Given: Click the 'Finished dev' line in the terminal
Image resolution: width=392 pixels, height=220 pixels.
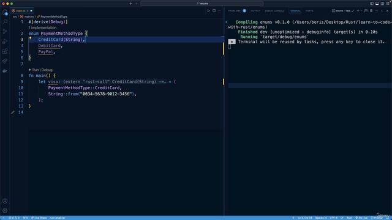Looking at the screenshot, I should point(307,32).
